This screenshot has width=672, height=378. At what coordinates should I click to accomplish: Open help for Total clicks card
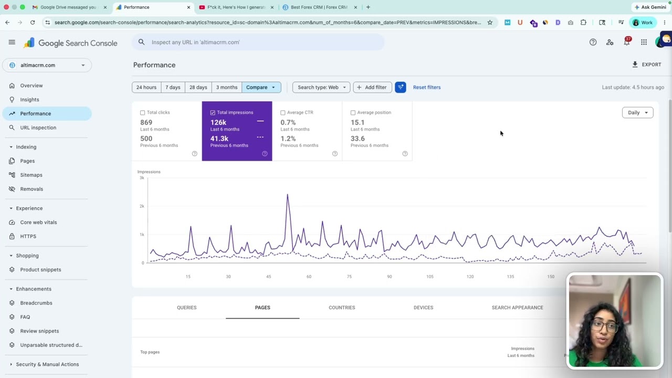[194, 154]
